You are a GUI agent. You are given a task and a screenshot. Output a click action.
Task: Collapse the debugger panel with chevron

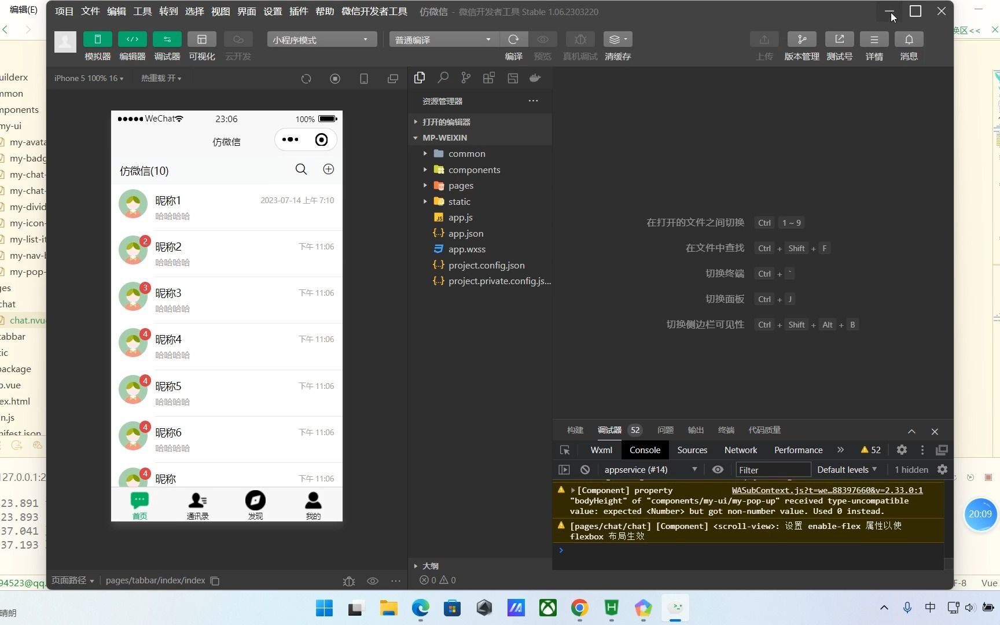911,432
